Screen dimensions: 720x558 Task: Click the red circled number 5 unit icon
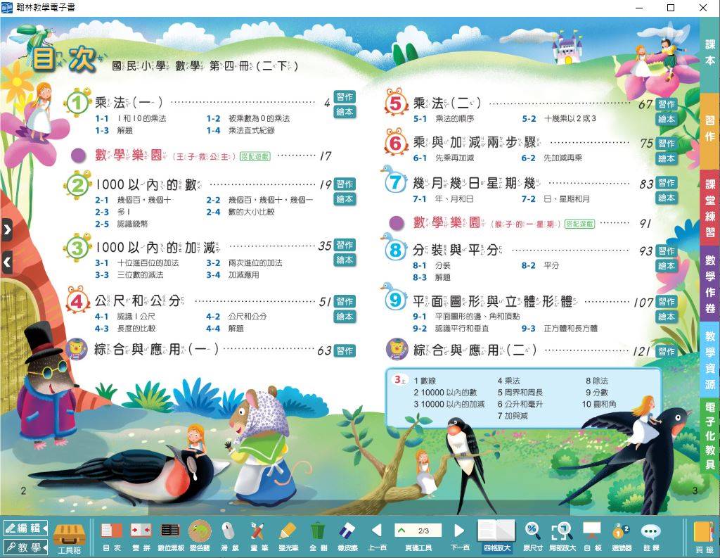(396, 103)
